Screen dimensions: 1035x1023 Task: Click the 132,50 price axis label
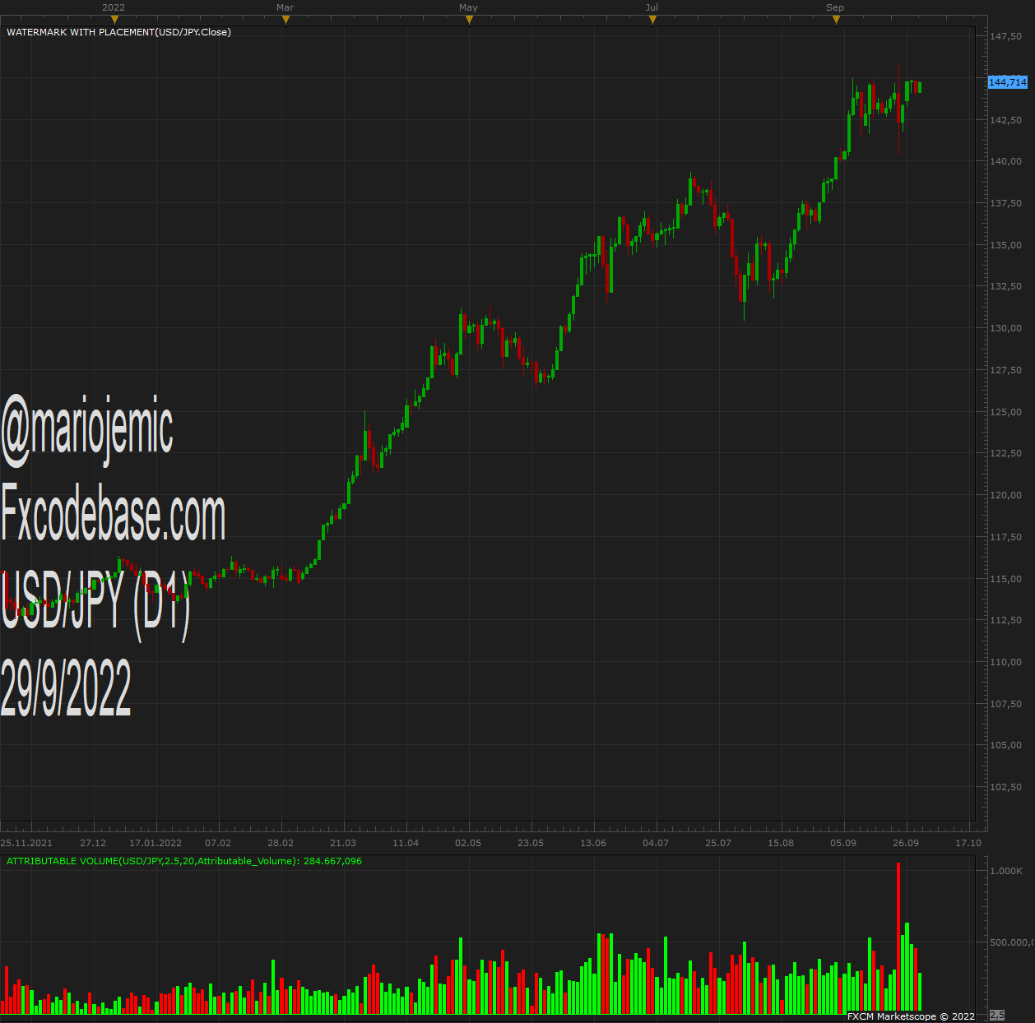[1006, 286]
